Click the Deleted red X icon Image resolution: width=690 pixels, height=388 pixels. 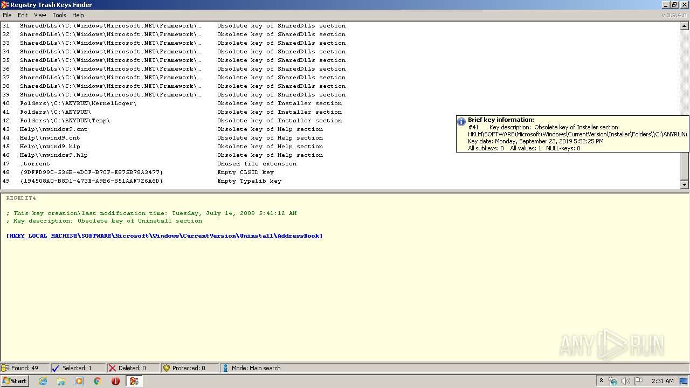coord(112,368)
